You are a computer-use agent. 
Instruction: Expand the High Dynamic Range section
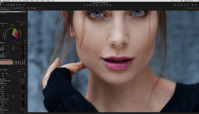coord(5,81)
